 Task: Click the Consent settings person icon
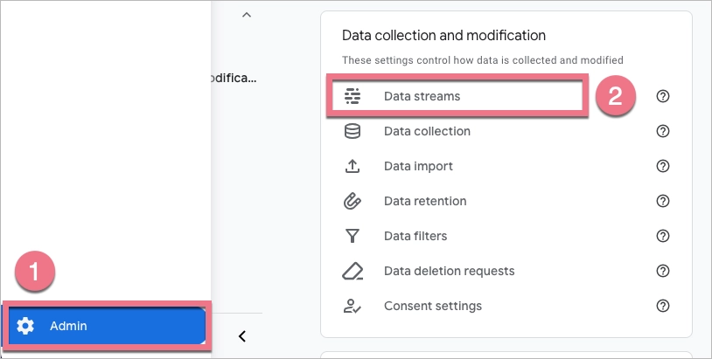pyautogui.click(x=353, y=306)
